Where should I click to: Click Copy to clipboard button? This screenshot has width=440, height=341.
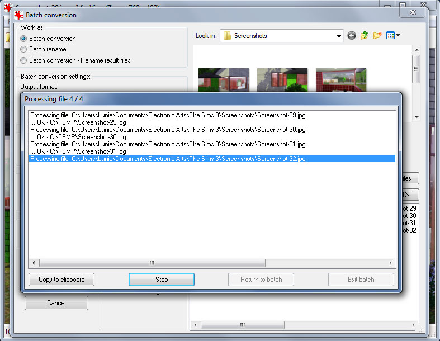point(61,280)
